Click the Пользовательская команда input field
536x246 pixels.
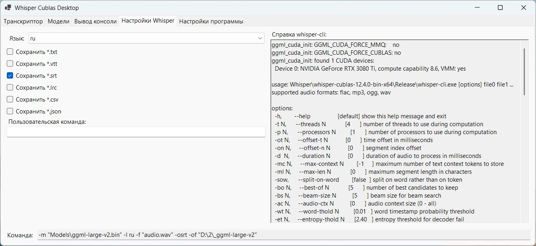tap(136, 132)
